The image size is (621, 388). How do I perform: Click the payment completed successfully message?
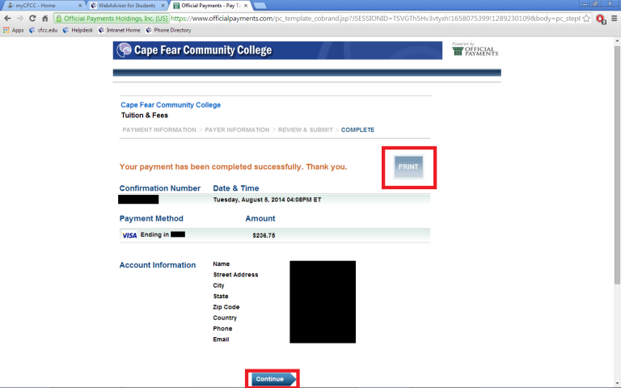(x=233, y=167)
